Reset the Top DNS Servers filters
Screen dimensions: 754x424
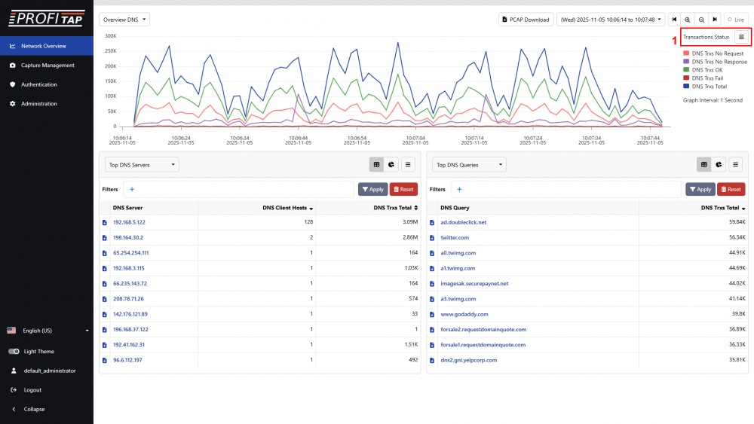click(x=403, y=189)
